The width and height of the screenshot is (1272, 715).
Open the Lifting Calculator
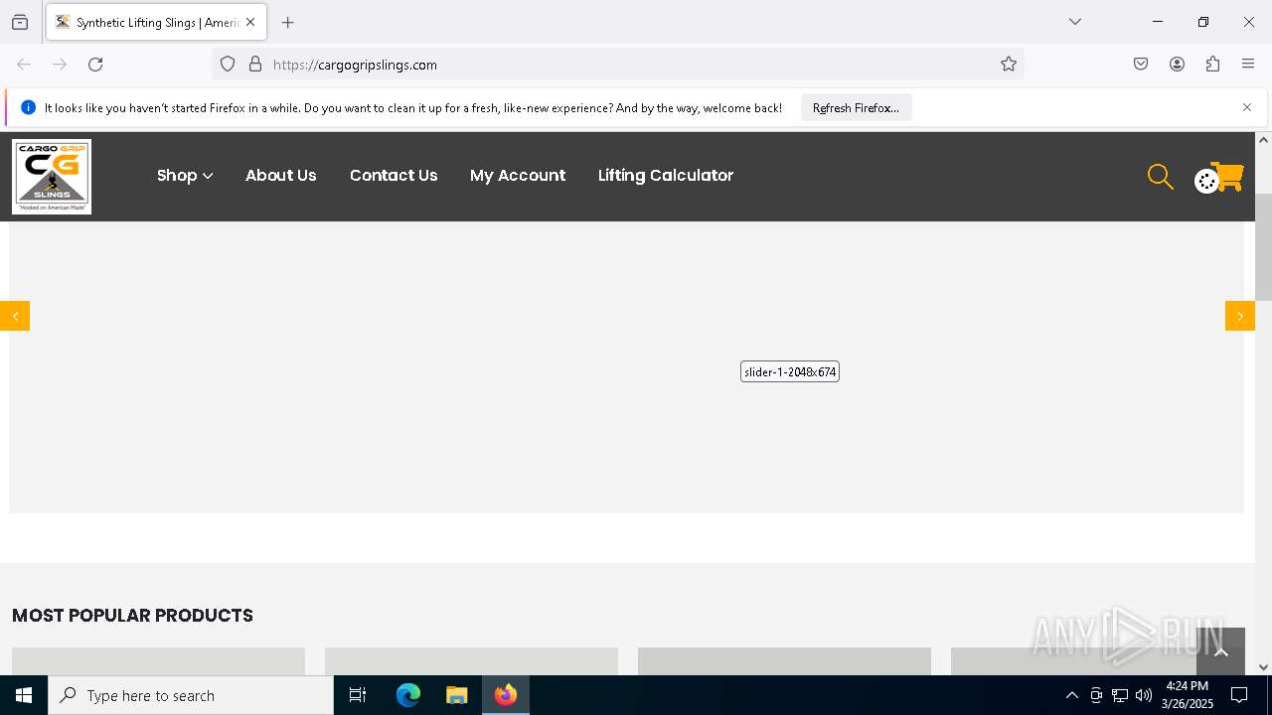click(x=666, y=175)
